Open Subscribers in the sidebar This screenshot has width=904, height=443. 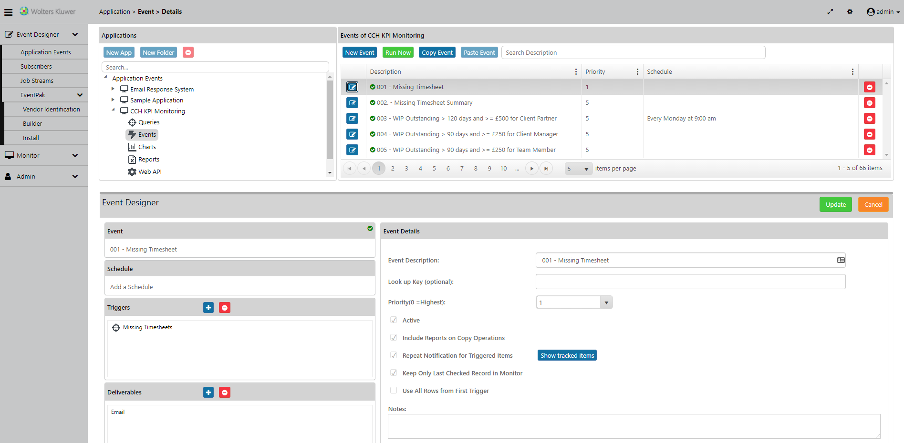(36, 67)
